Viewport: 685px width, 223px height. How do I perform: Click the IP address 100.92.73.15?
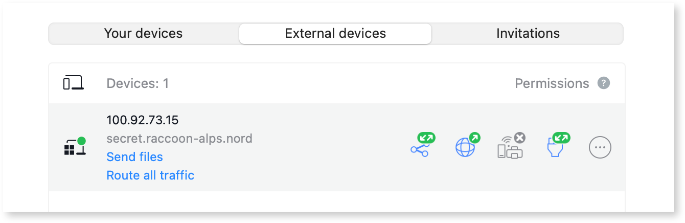point(142,120)
